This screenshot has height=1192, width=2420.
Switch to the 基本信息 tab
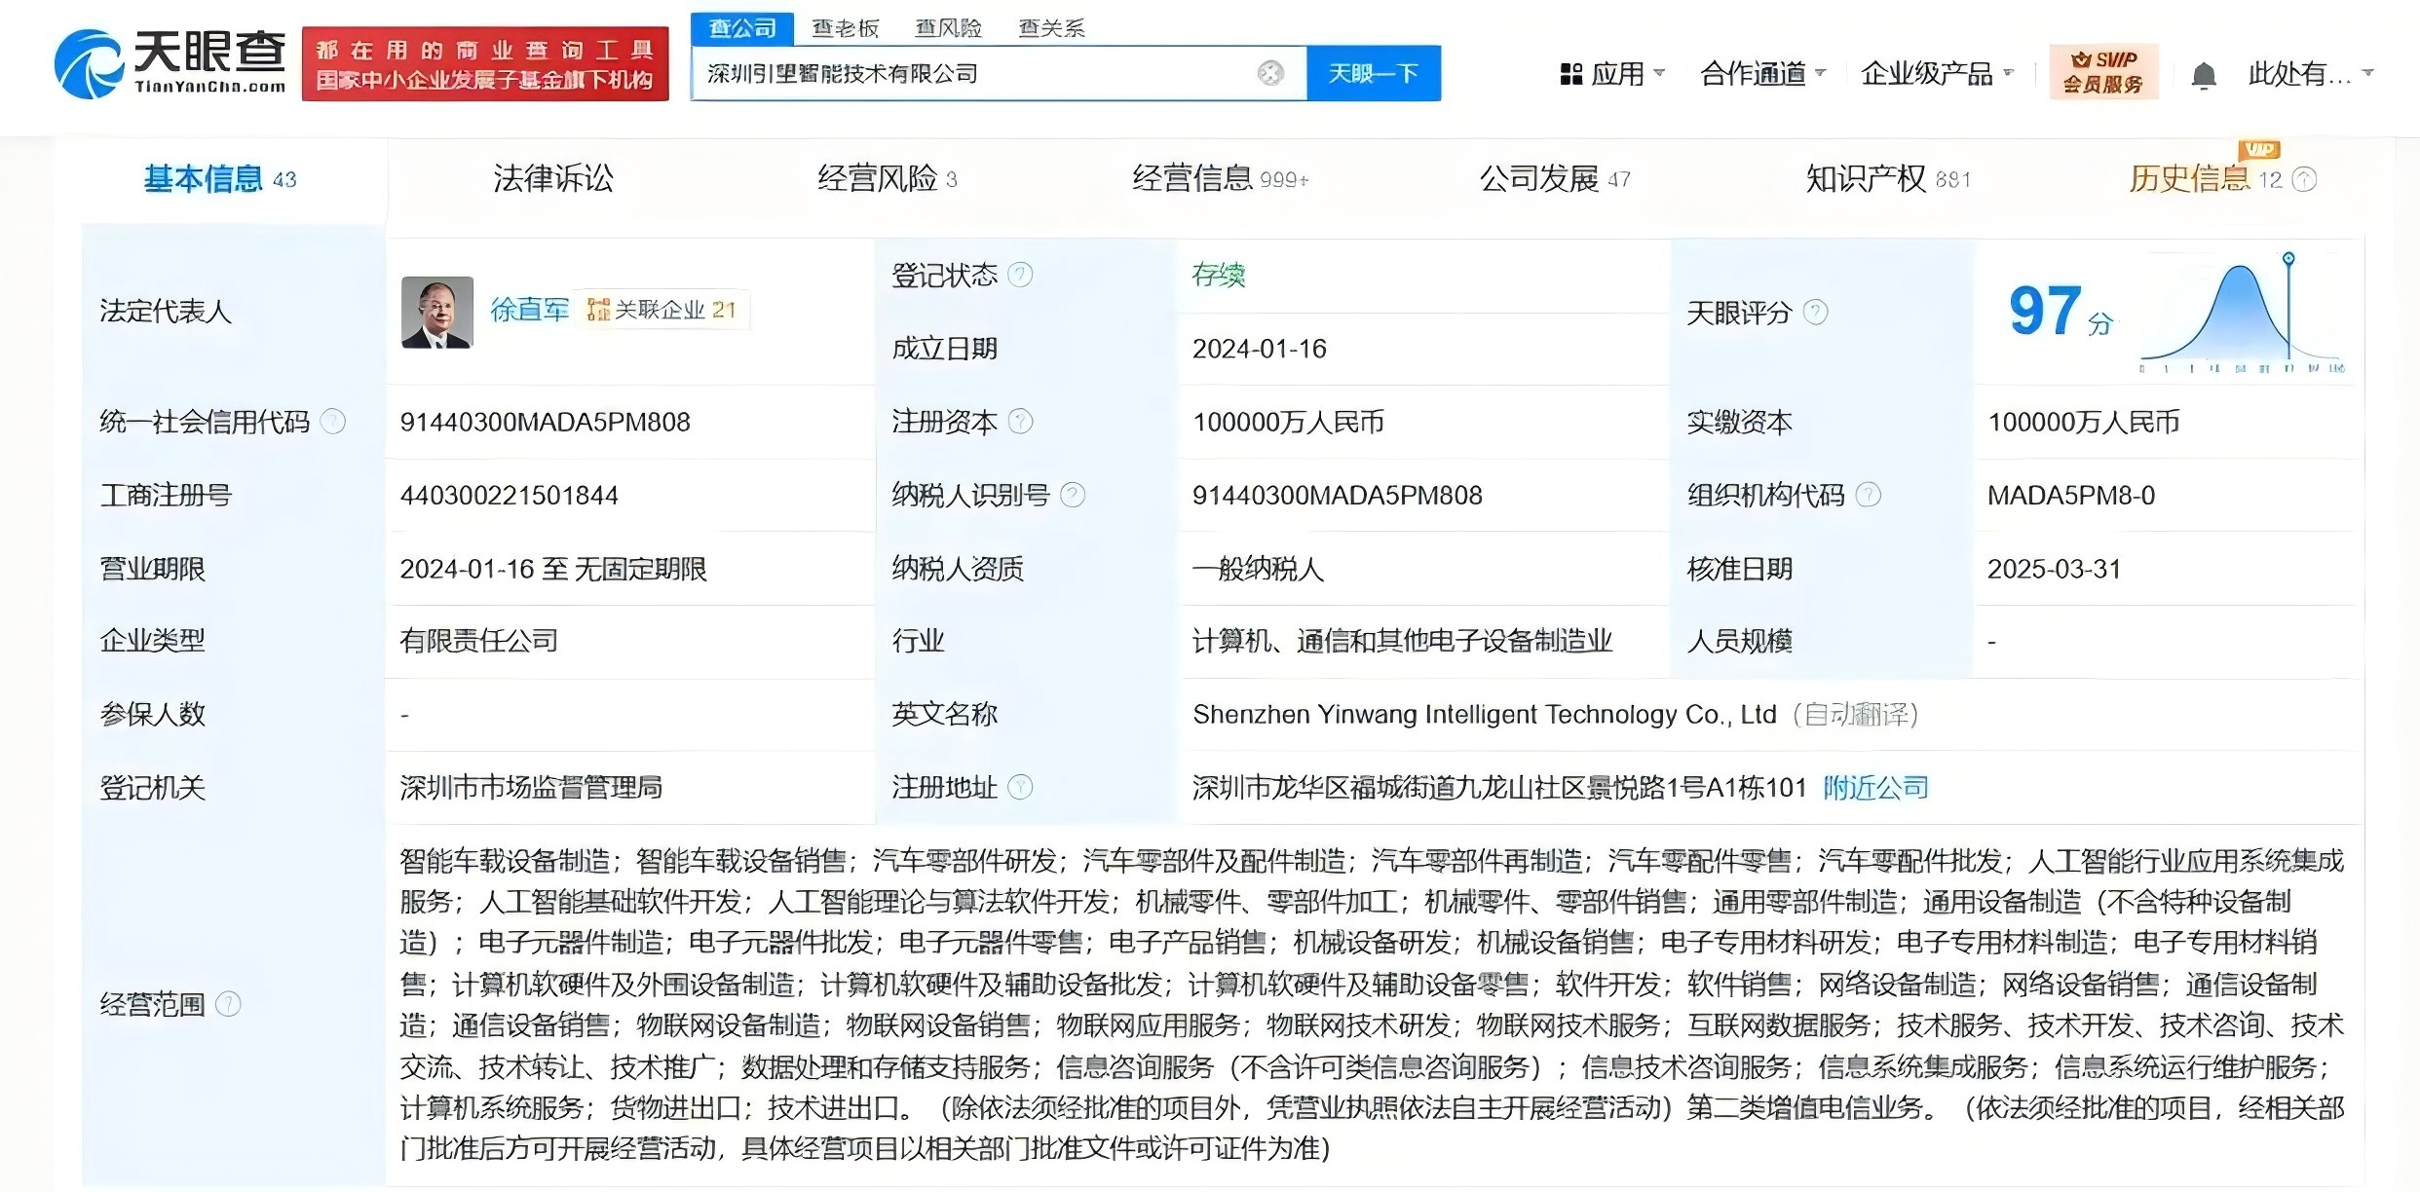tap(220, 179)
